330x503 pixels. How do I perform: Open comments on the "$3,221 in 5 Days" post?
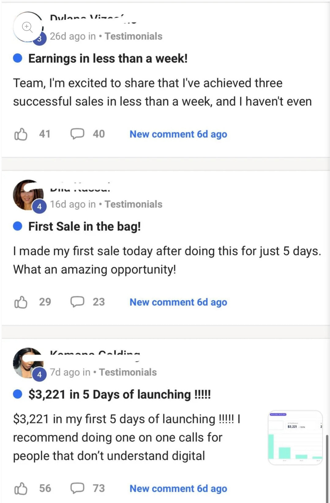click(77, 488)
